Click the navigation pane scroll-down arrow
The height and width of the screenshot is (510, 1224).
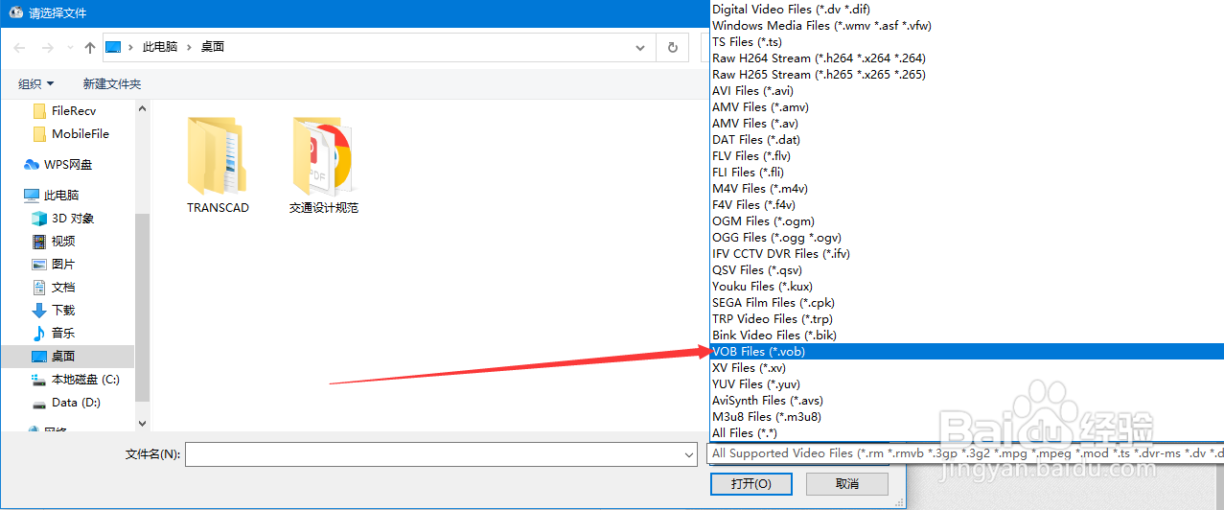pos(142,423)
